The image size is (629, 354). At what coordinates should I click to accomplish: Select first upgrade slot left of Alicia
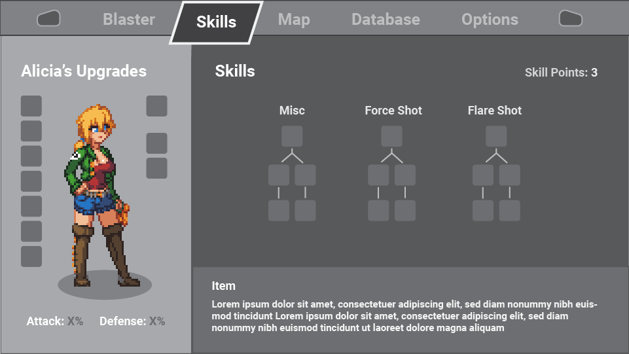(31, 106)
